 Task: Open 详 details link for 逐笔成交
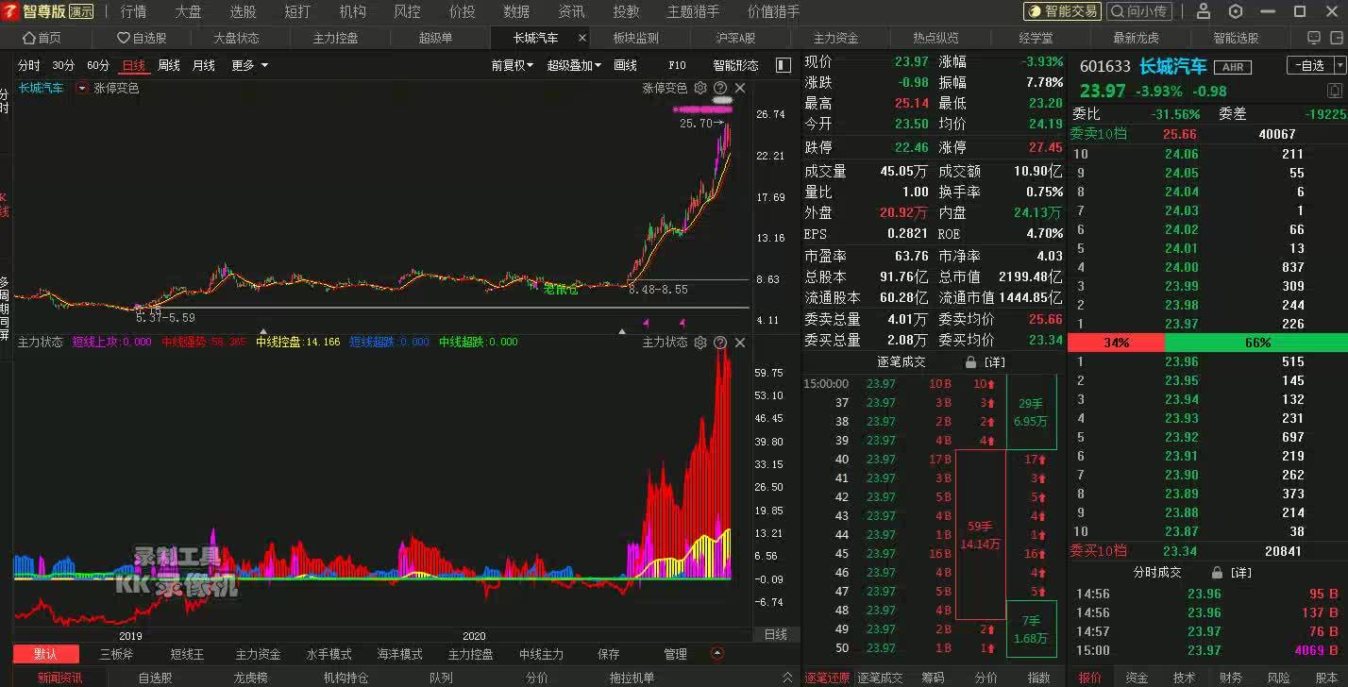(994, 362)
